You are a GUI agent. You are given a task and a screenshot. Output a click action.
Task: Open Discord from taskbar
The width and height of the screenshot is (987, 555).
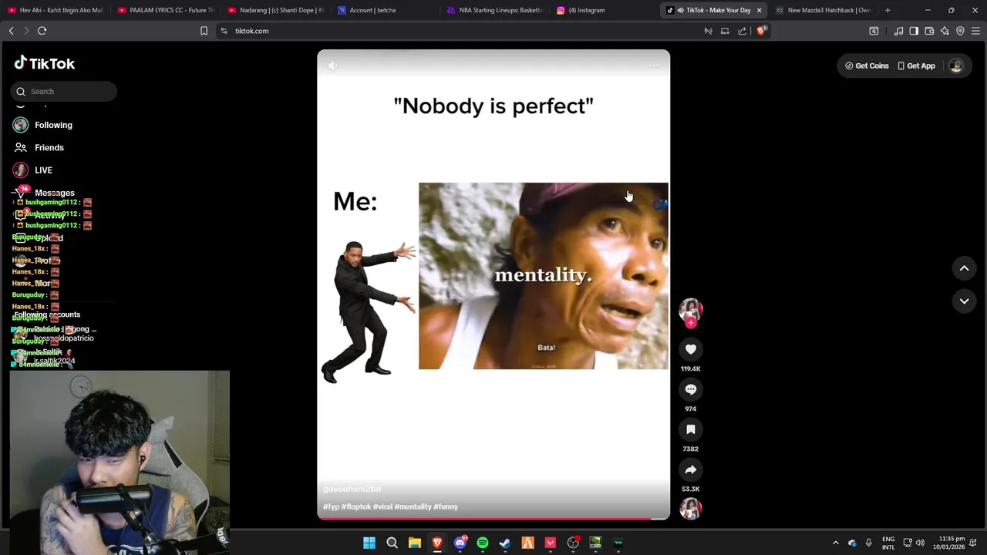coord(460,543)
